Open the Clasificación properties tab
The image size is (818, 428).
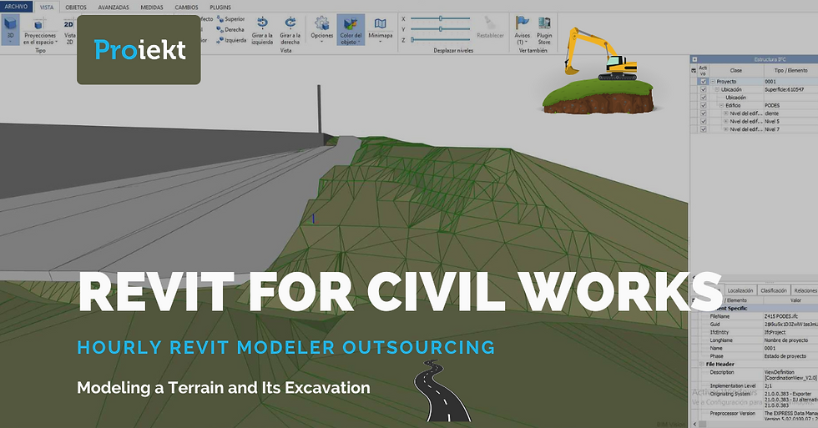click(773, 290)
